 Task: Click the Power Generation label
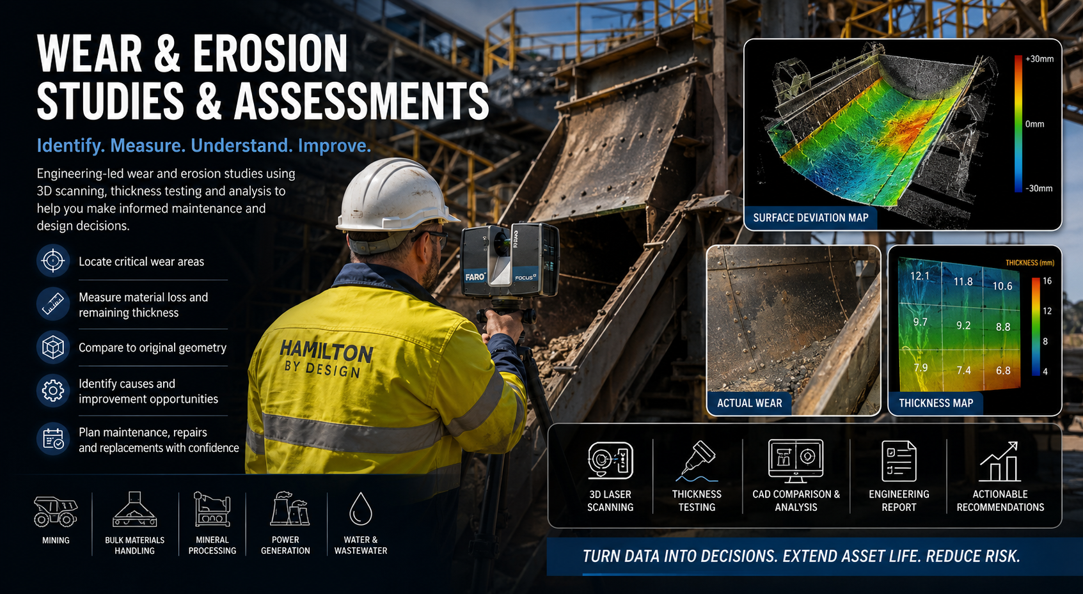coord(285,545)
